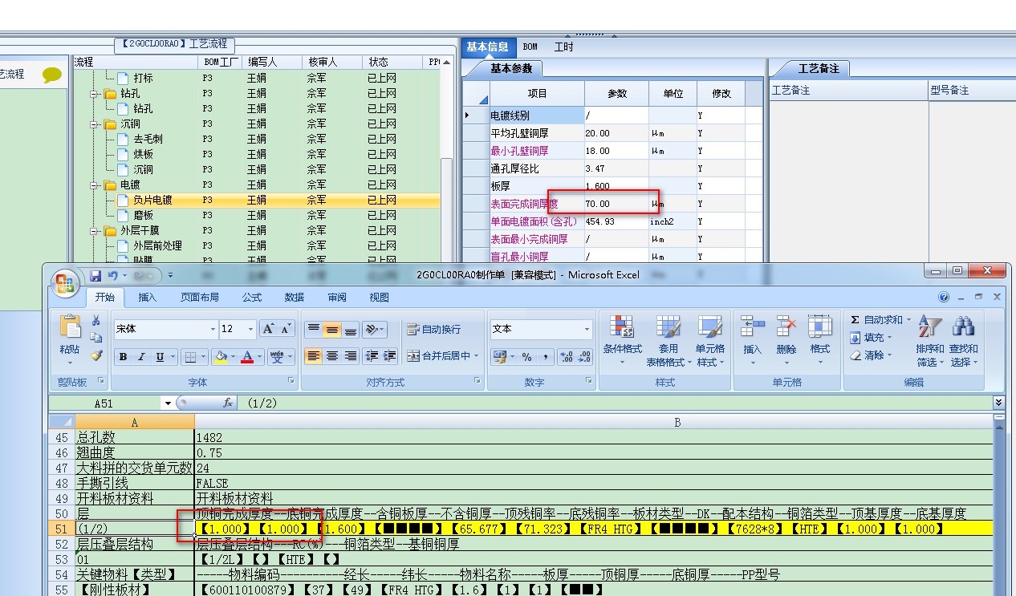Open 条件格式 conditional formatting
Viewport: 1016px width, 596px height.
[x=623, y=341]
